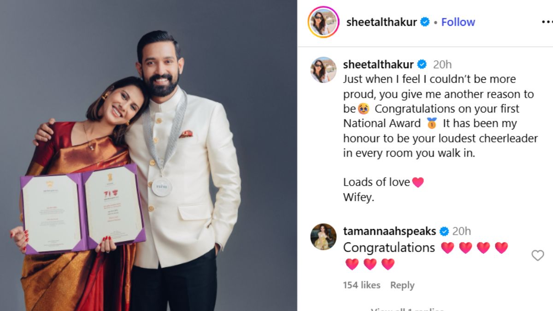Click the 20h timestamp on tamannaahspeaks comment
Image resolution: width=553 pixels, height=311 pixels.
(x=462, y=231)
